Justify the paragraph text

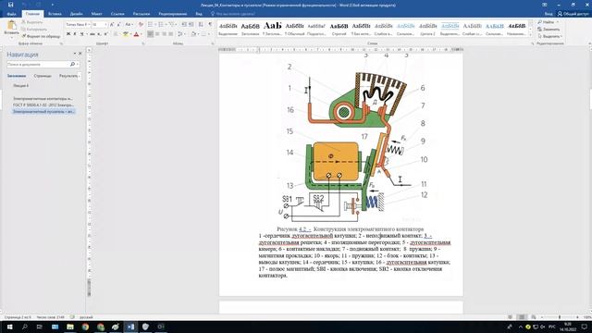[170, 34]
